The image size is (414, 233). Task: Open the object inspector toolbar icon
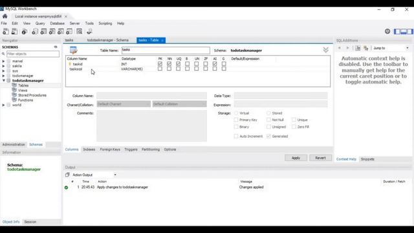(25, 32)
